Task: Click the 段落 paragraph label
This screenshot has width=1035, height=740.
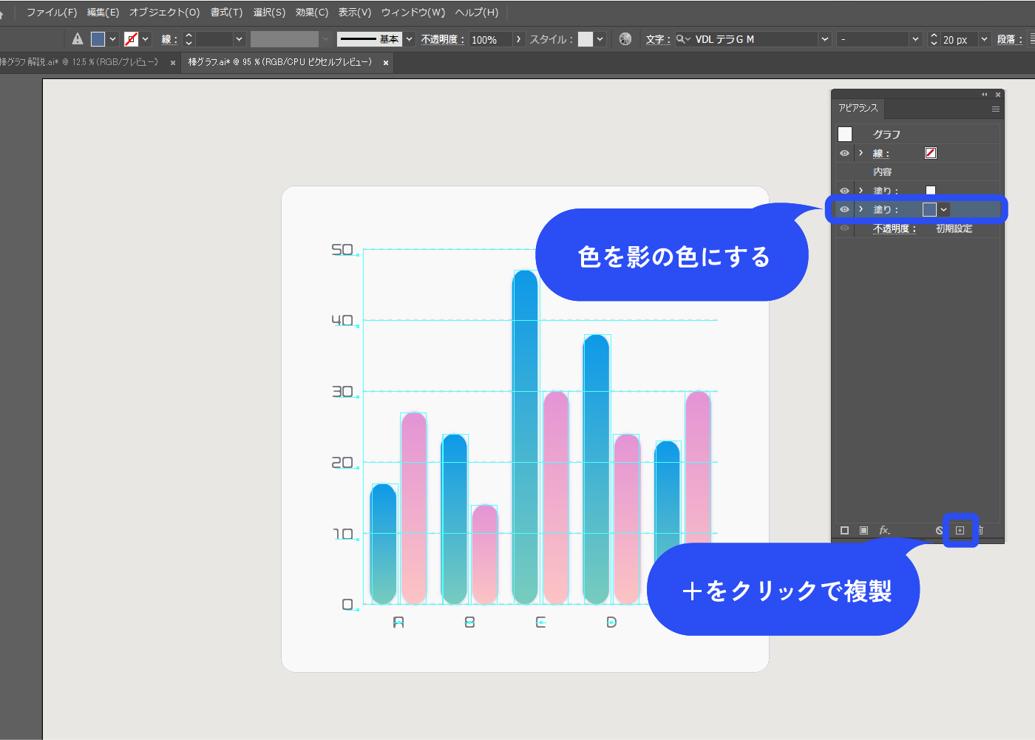Action: [x=1009, y=40]
